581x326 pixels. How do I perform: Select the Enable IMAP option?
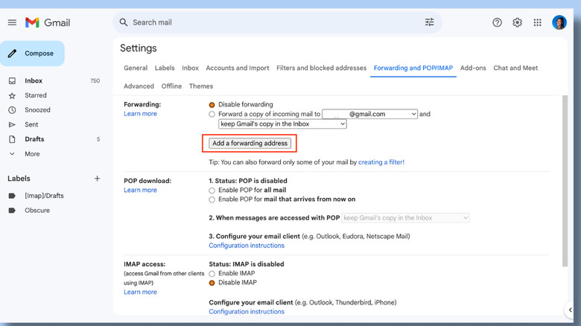[212, 274]
